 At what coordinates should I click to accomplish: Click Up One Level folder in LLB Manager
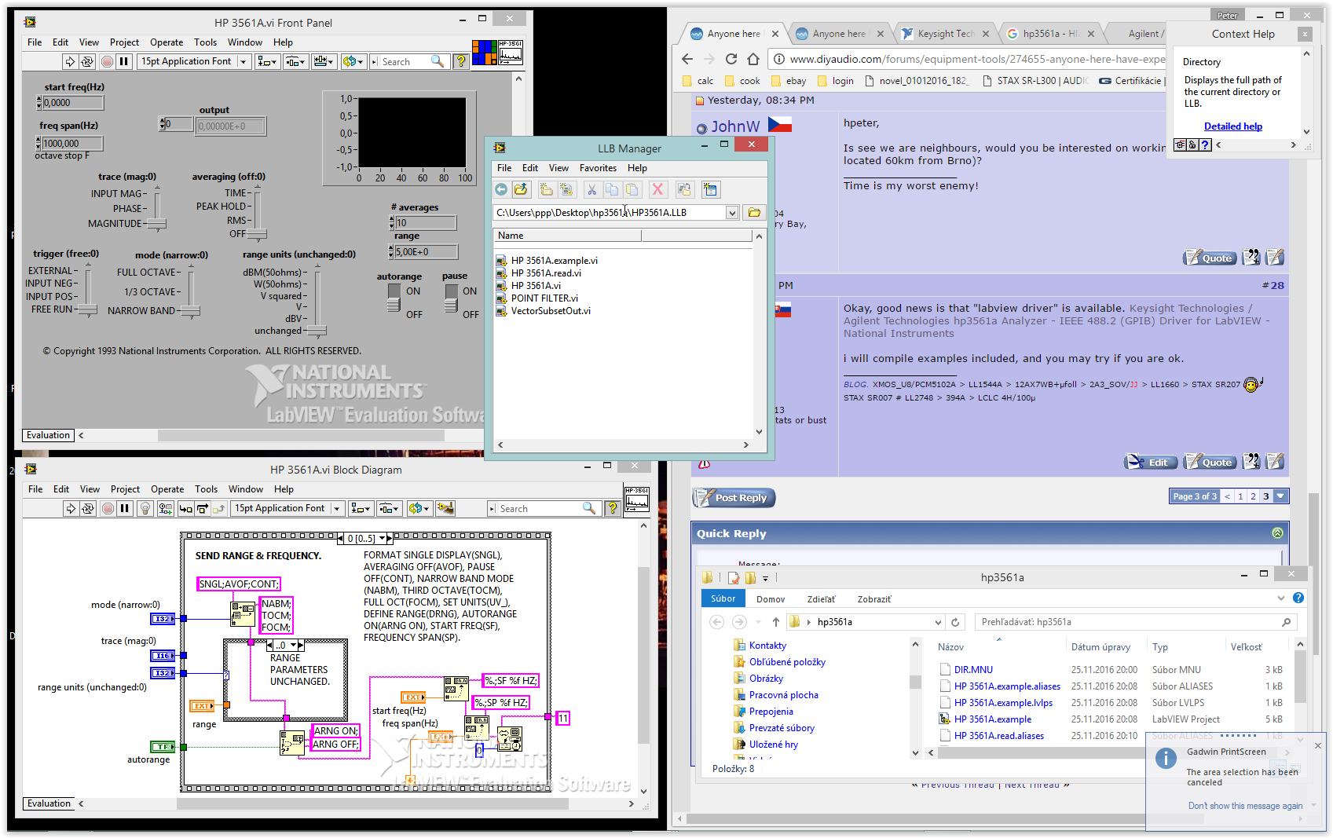click(521, 189)
